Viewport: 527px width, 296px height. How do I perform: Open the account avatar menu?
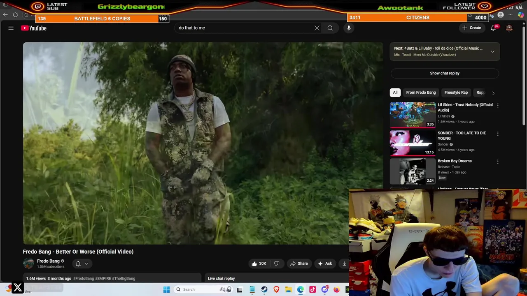tap(509, 28)
